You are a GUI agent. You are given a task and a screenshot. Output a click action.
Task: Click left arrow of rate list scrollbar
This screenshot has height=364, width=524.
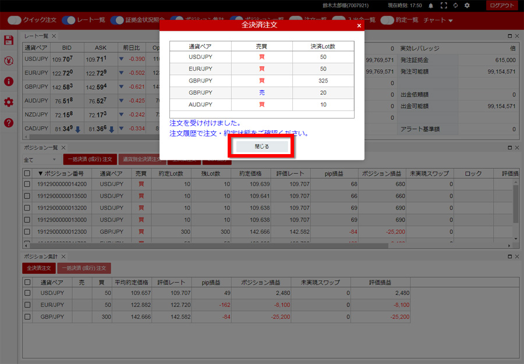coord(26,137)
